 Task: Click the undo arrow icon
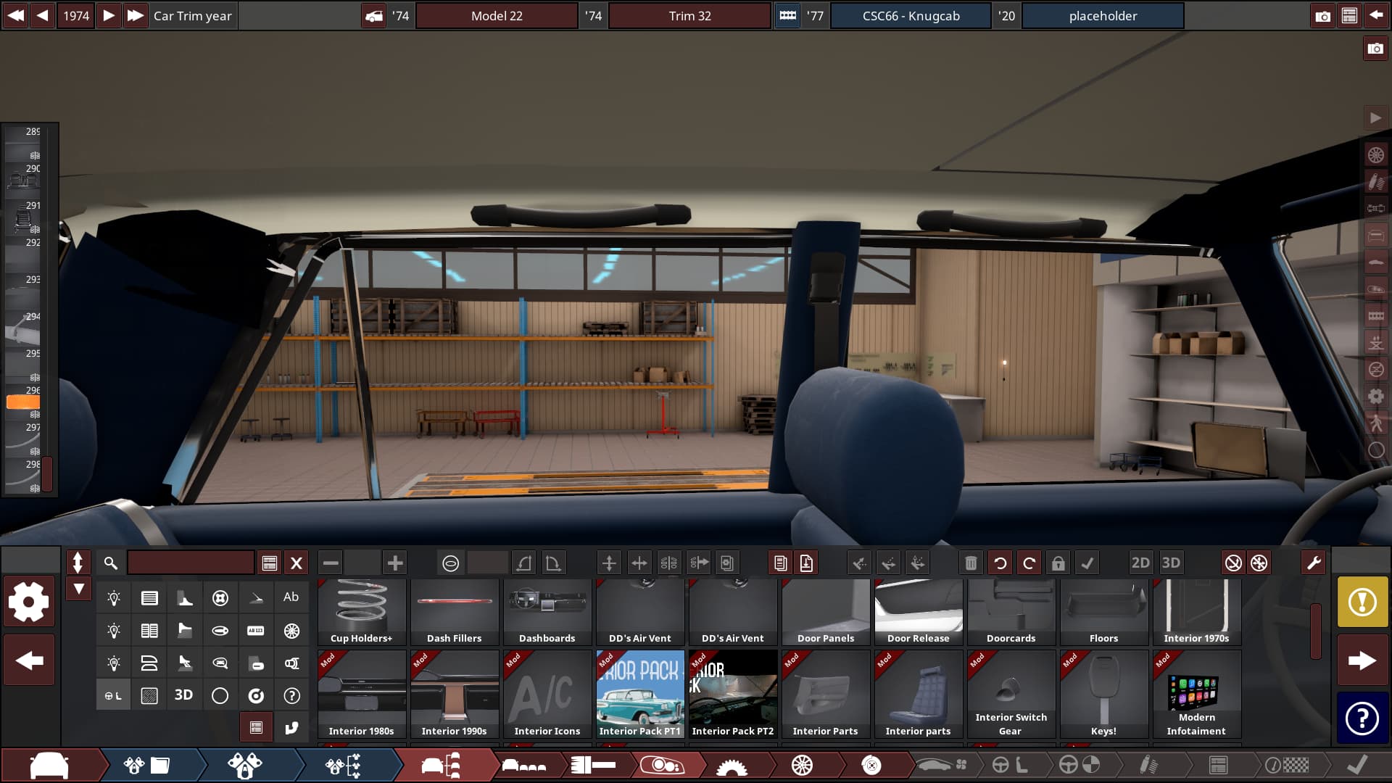coord(1000,563)
